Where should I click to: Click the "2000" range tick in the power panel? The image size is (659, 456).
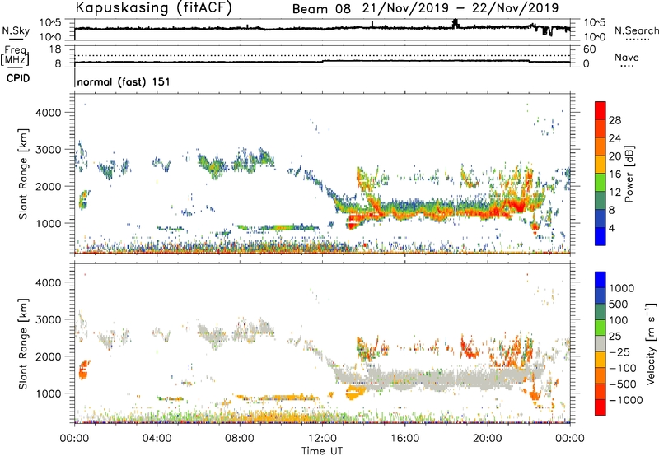click(48, 186)
